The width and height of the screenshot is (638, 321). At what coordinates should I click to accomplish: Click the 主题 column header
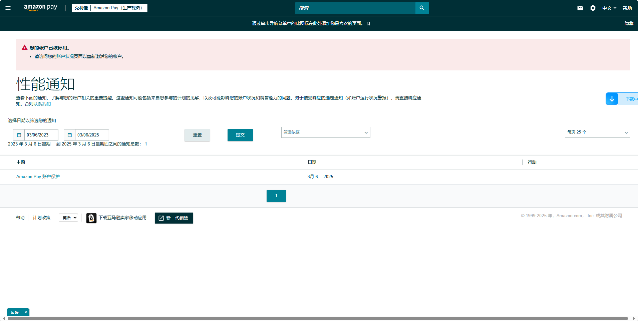pos(21,162)
